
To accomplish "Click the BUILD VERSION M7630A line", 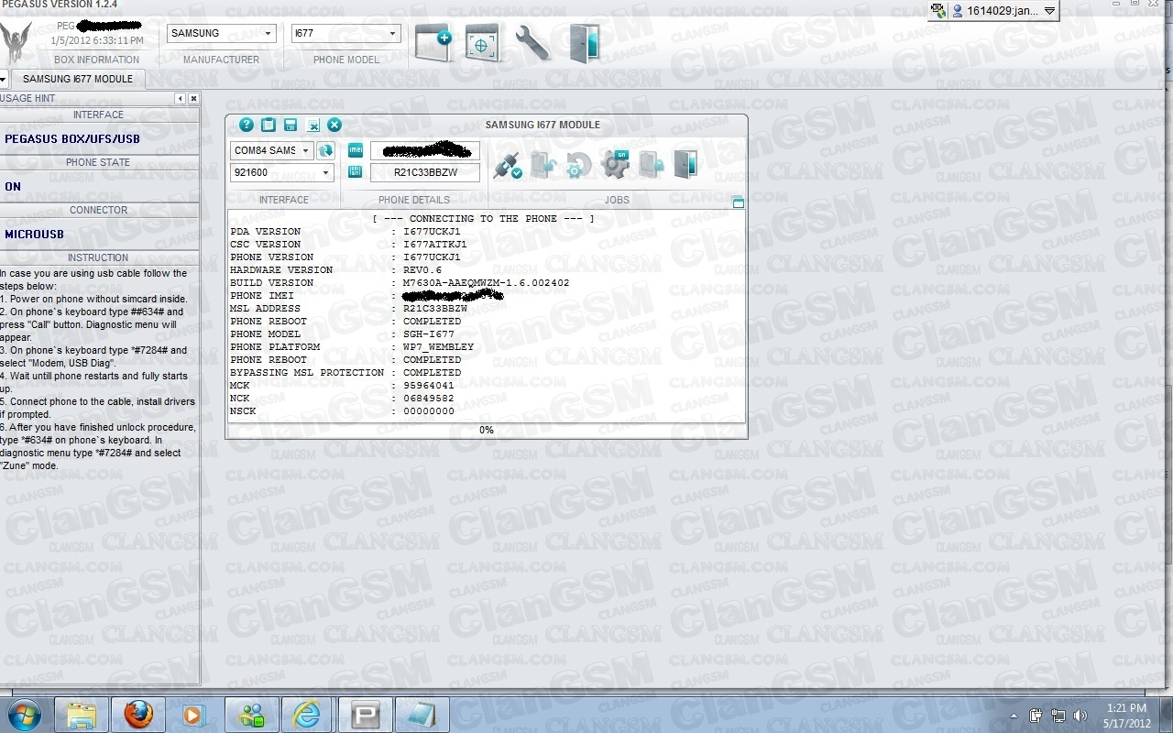I will coord(400,283).
